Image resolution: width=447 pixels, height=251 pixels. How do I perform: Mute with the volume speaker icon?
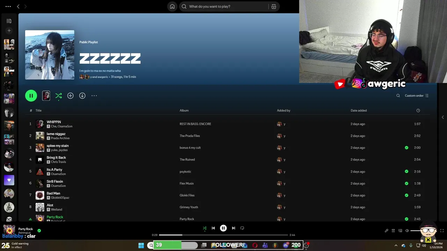(x=407, y=230)
